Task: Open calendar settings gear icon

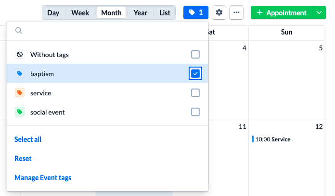Action: tap(219, 12)
